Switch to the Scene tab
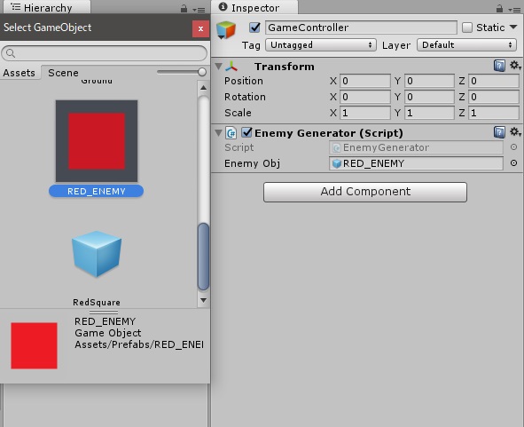 pyautogui.click(x=63, y=73)
